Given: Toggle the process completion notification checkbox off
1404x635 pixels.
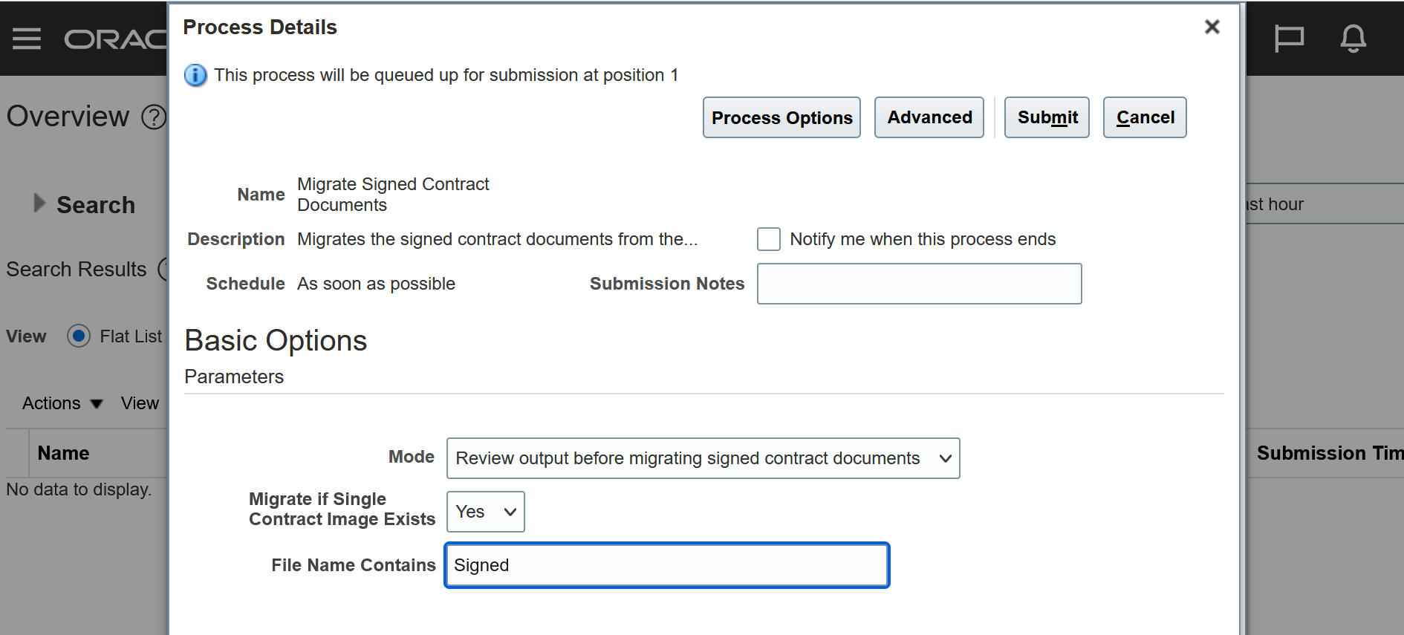Looking at the screenshot, I should 768,239.
